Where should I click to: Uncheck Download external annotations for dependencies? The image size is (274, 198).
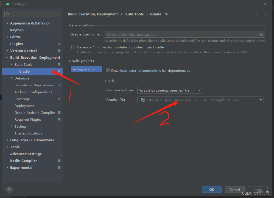[108, 71]
